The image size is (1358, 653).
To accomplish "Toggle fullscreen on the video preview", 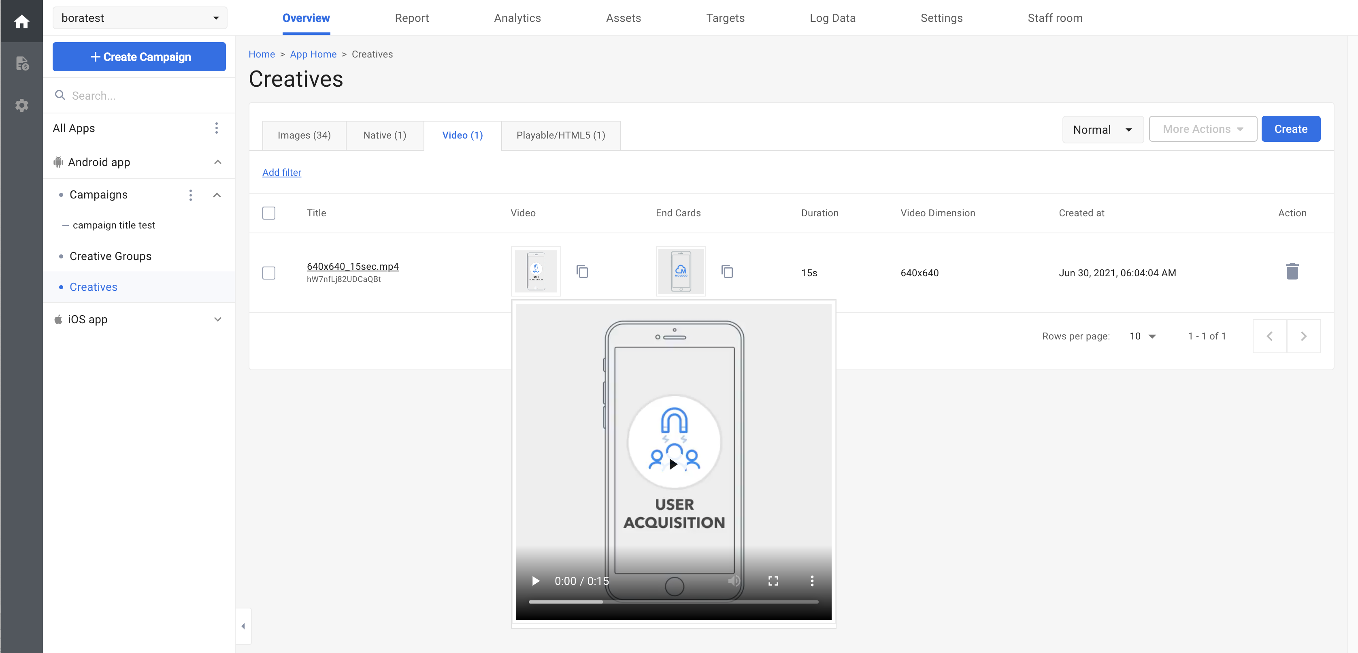I will (773, 581).
